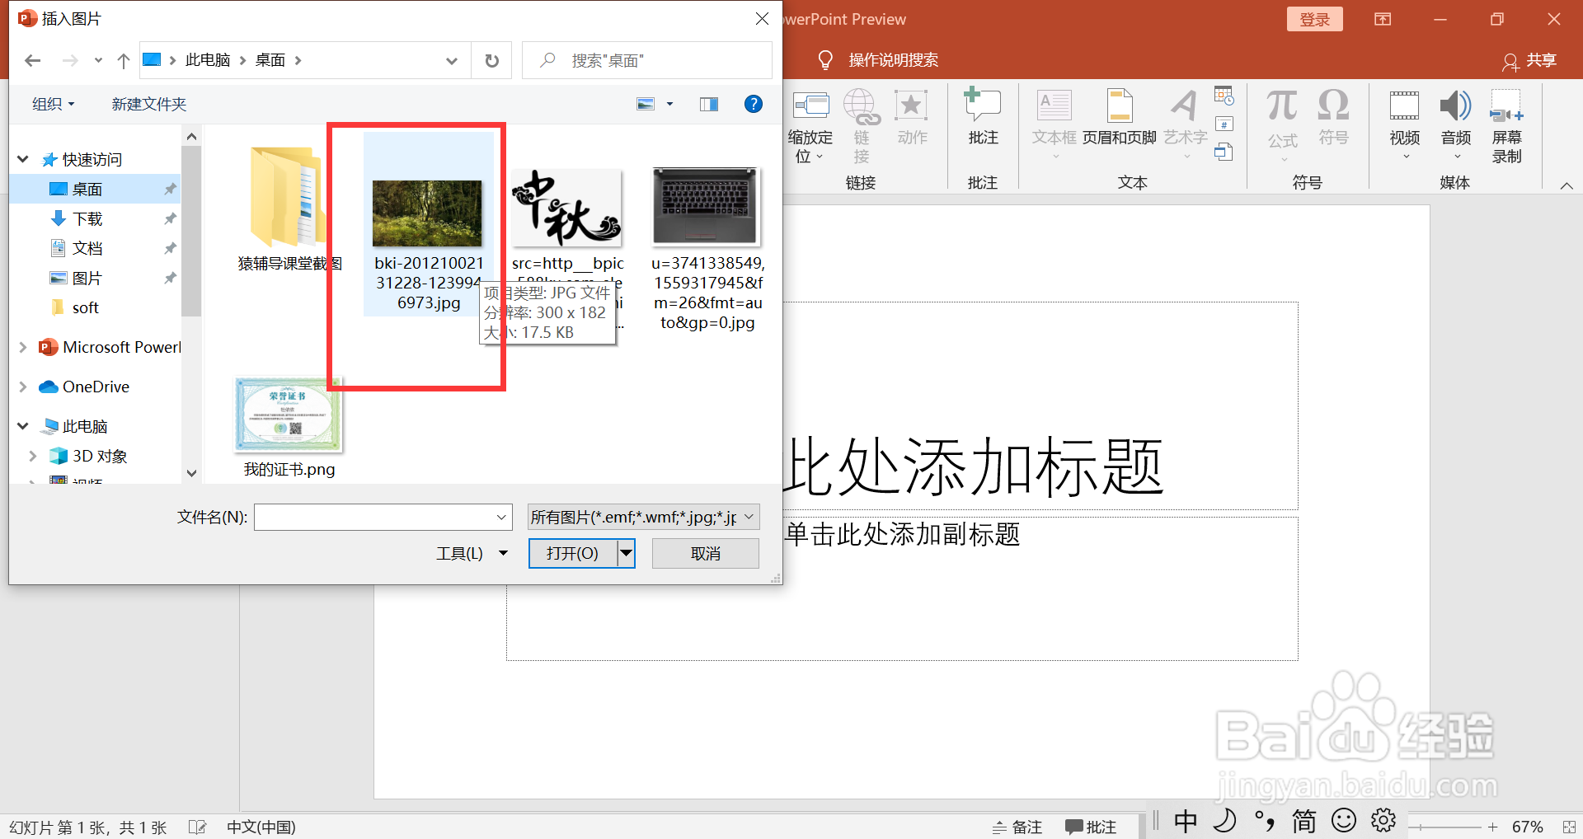Go back in the file dialog
This screenshot has width=1583, height=839.
click(32, 60)
